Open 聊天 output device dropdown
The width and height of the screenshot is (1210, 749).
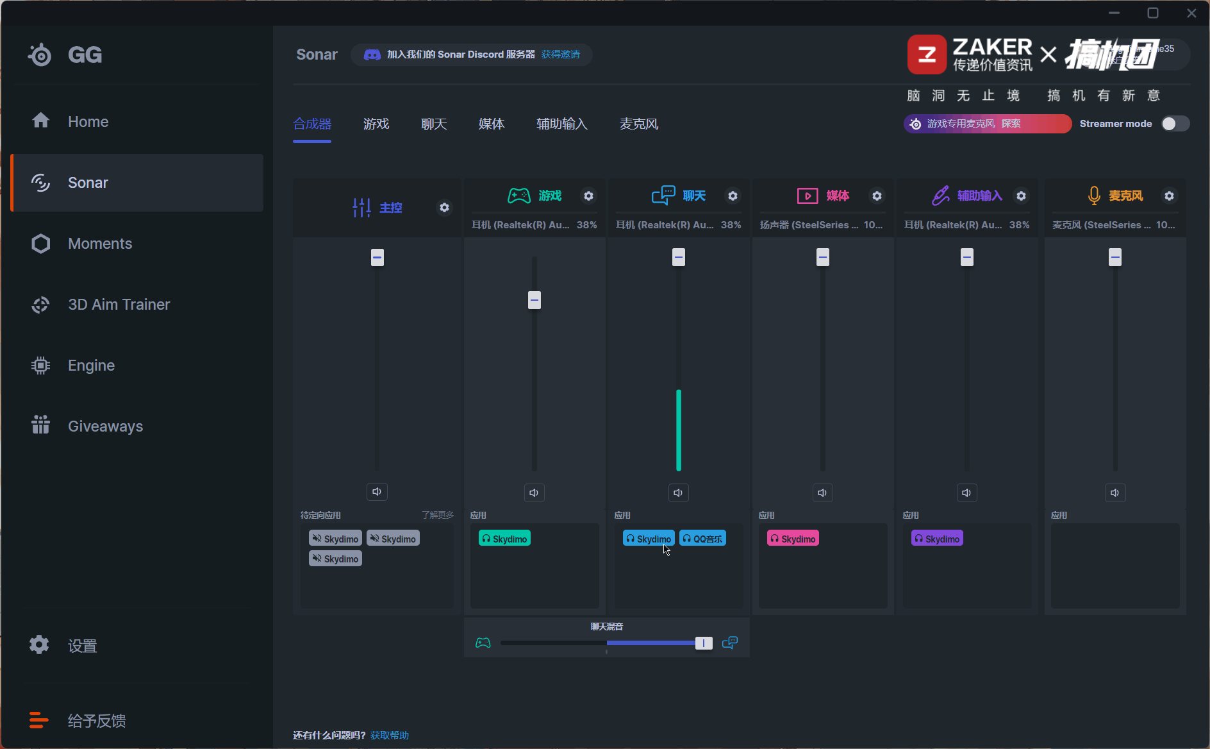(679, 225)
